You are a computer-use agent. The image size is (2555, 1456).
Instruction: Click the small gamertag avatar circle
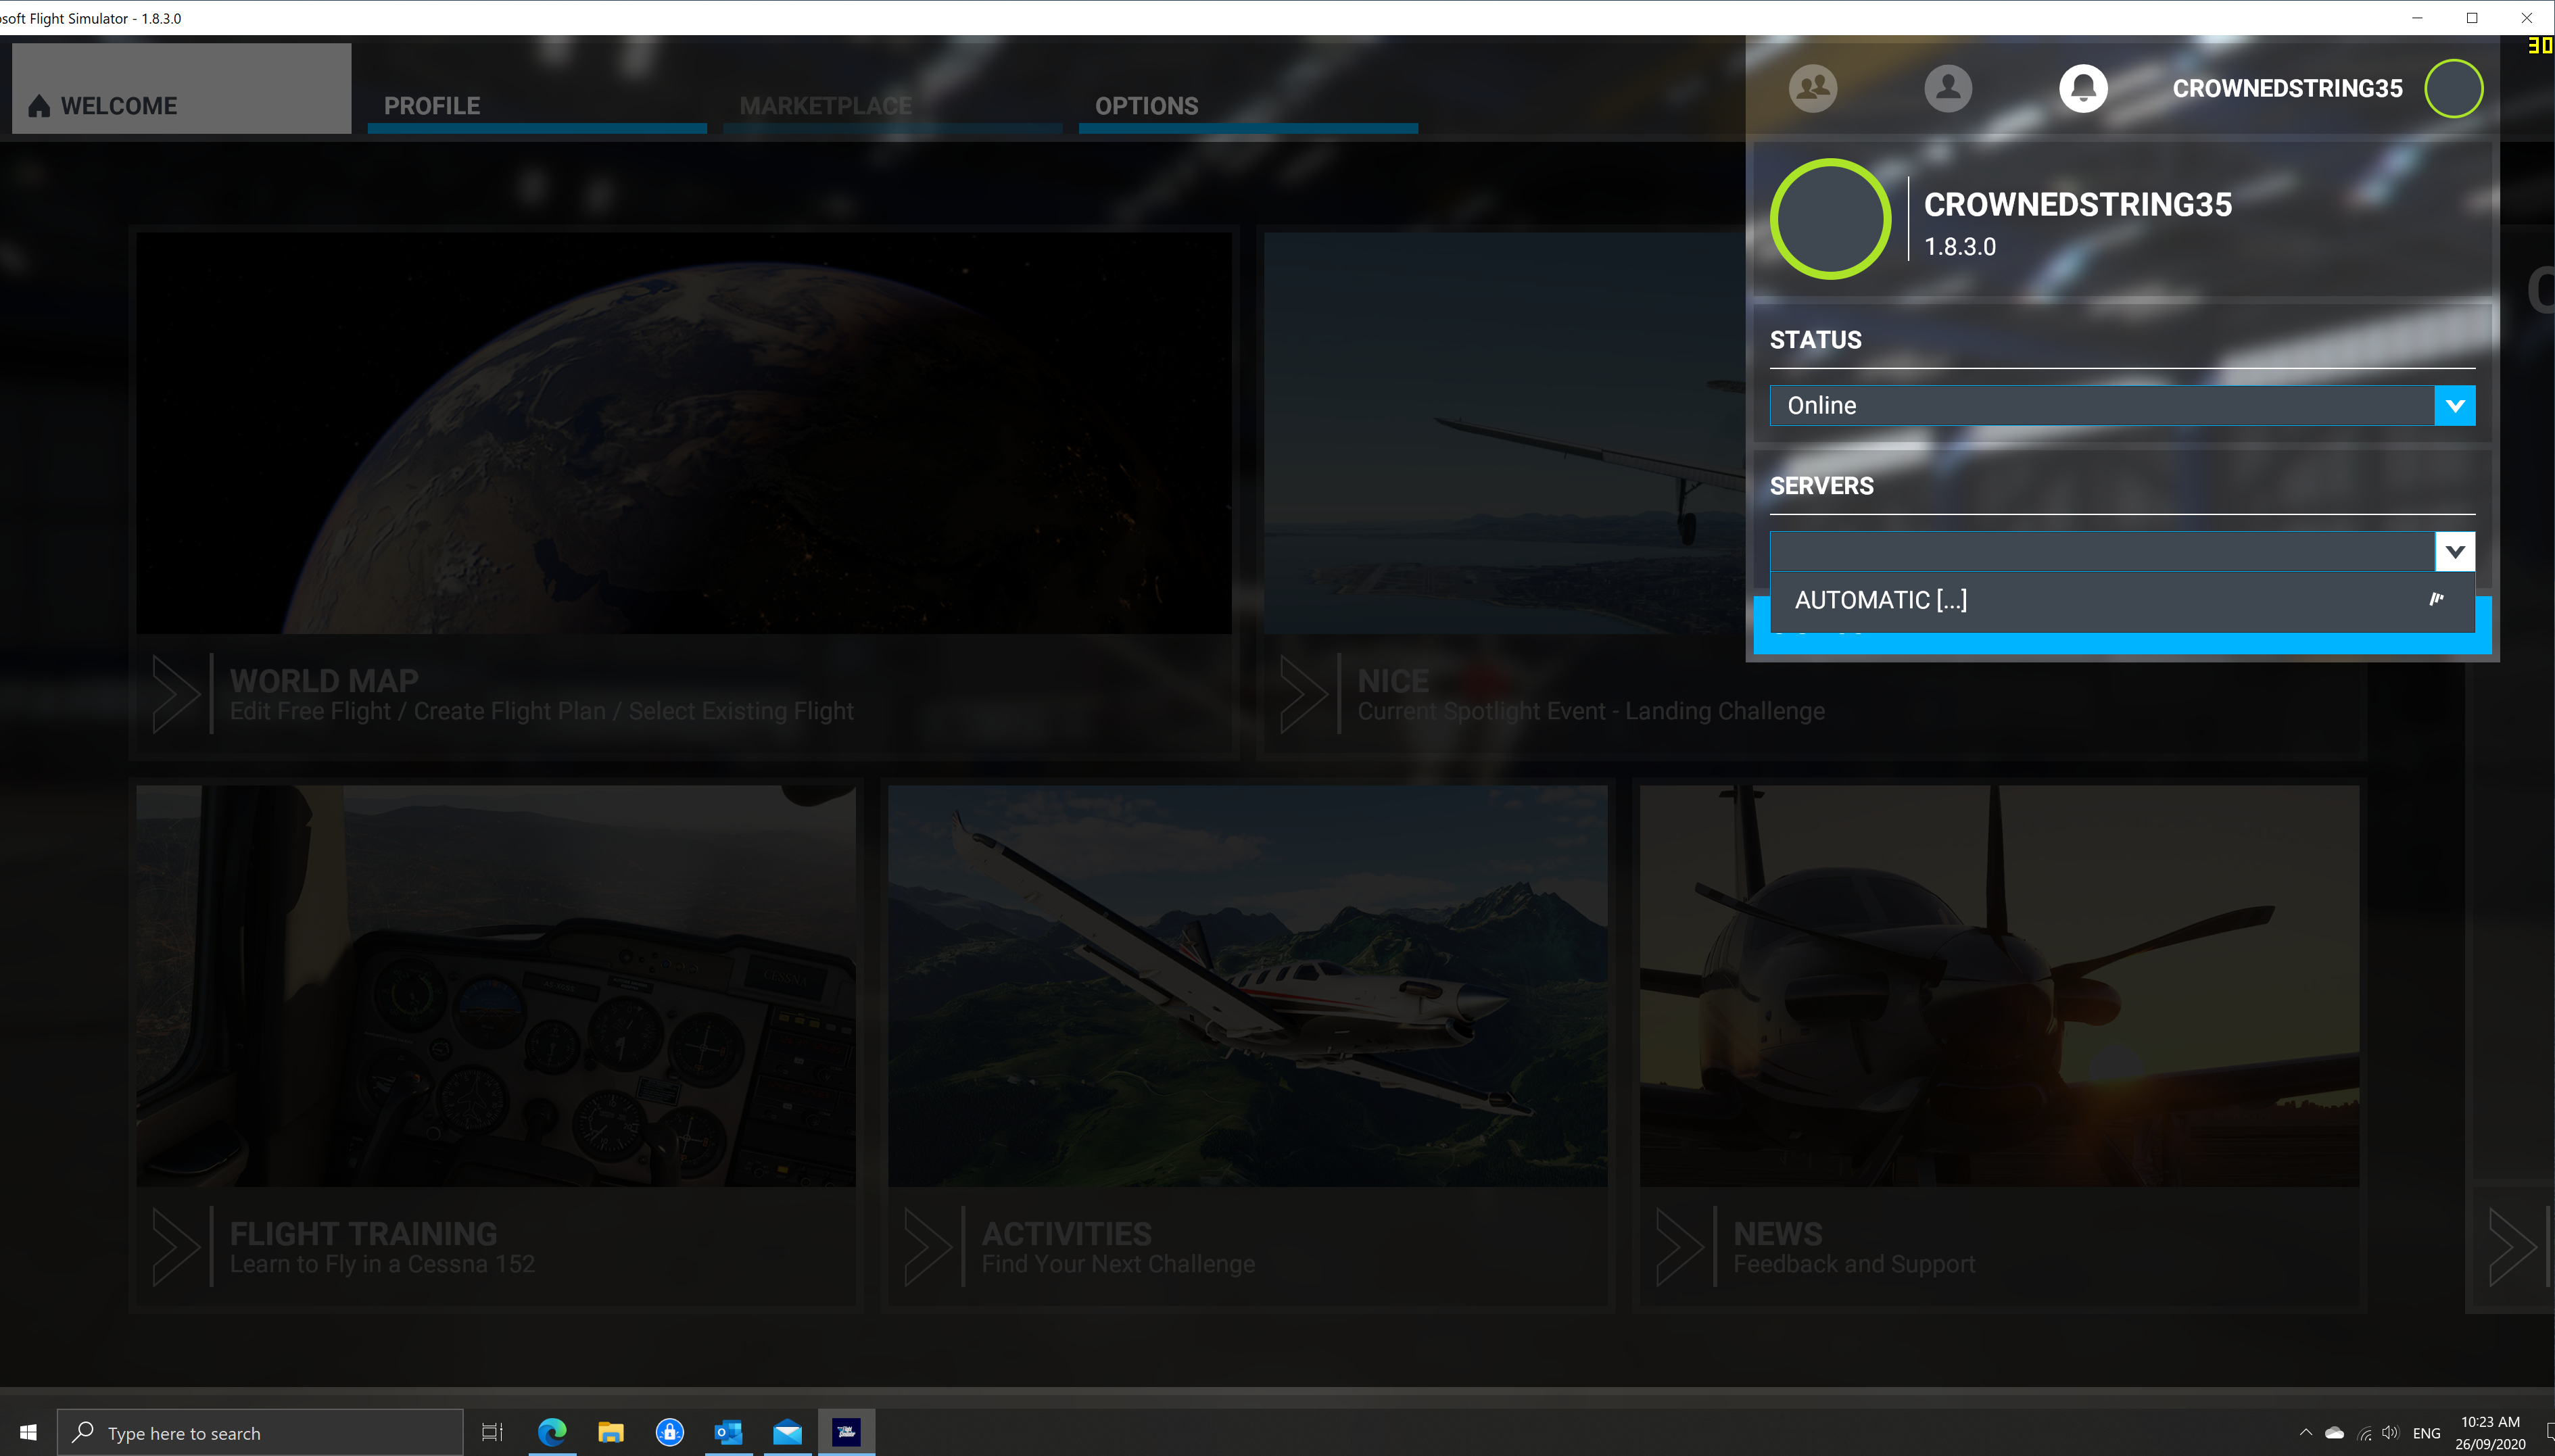[x=2453, y=88]
